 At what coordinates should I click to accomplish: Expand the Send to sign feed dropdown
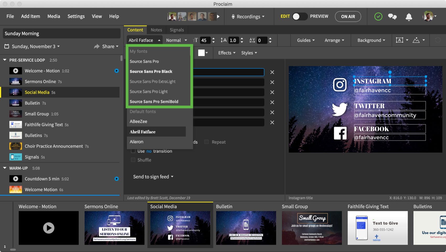pos(153,177)
